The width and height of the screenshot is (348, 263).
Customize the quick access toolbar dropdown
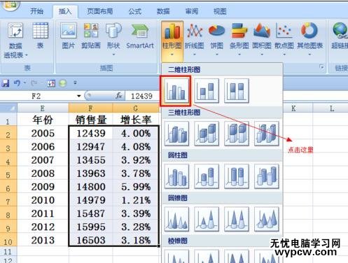tap(75, 83)
